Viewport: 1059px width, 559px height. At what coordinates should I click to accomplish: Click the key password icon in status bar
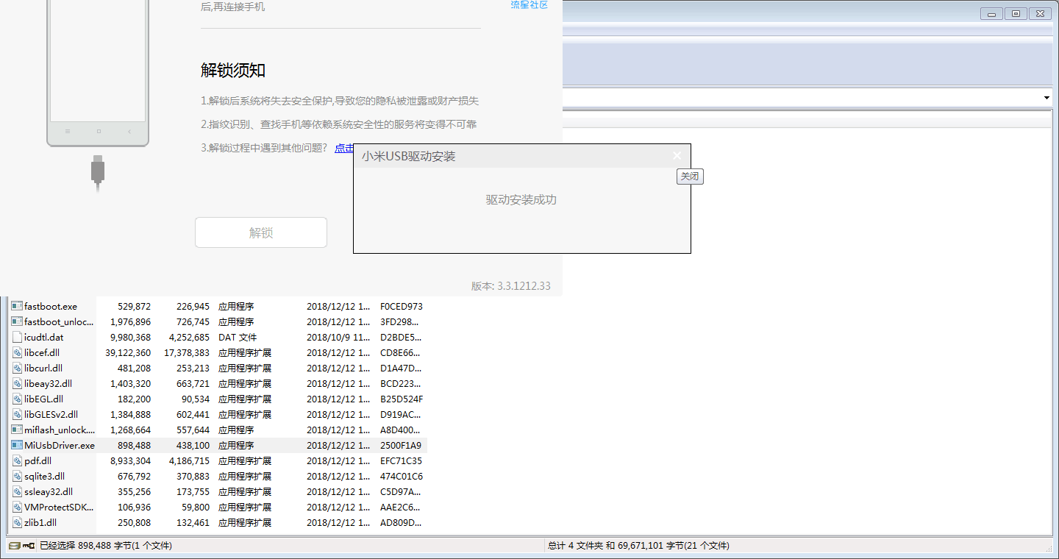pos(29,546)
